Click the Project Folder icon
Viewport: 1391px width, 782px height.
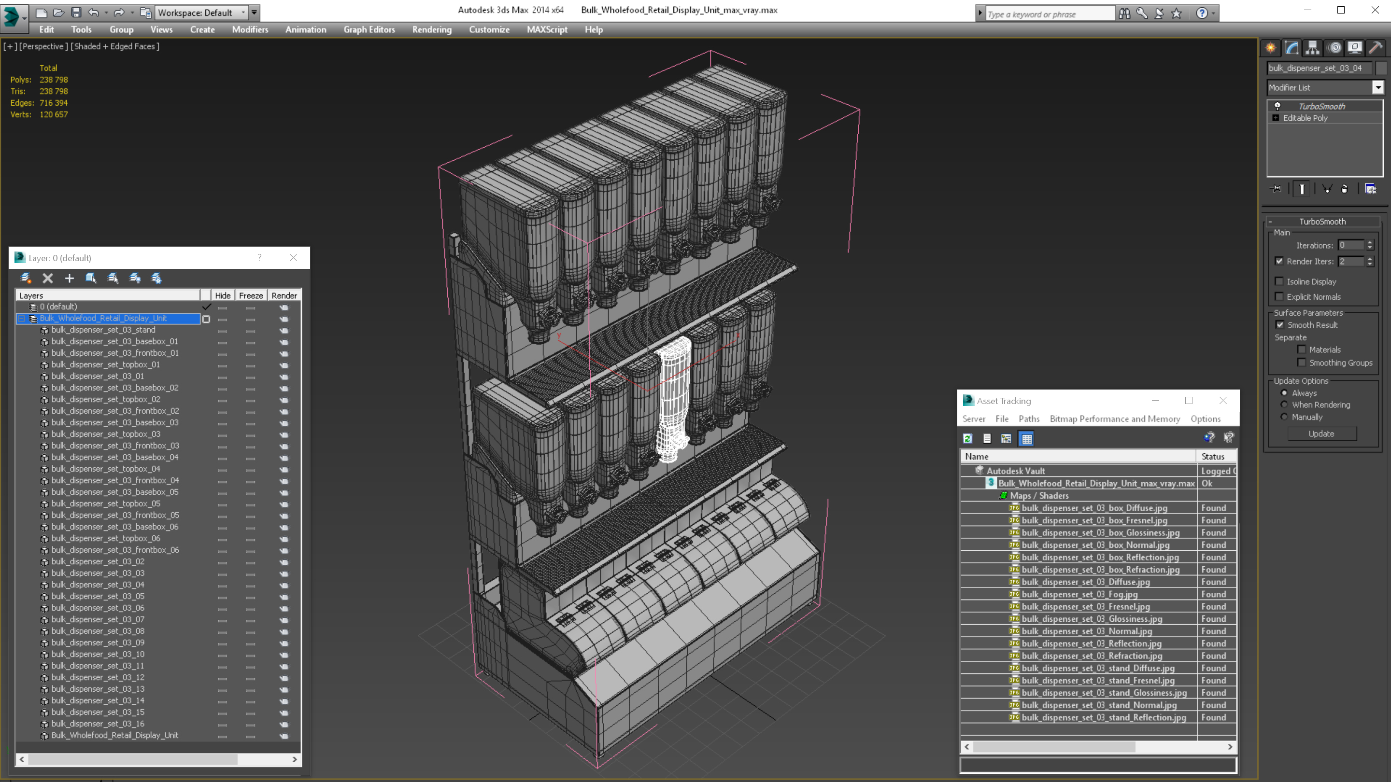pyautogui.click(x=145, y=13)
